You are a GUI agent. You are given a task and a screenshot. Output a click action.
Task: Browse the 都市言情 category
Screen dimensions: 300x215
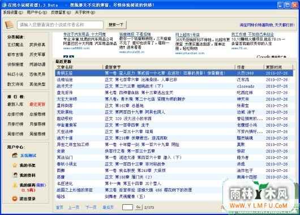(15, 55)
